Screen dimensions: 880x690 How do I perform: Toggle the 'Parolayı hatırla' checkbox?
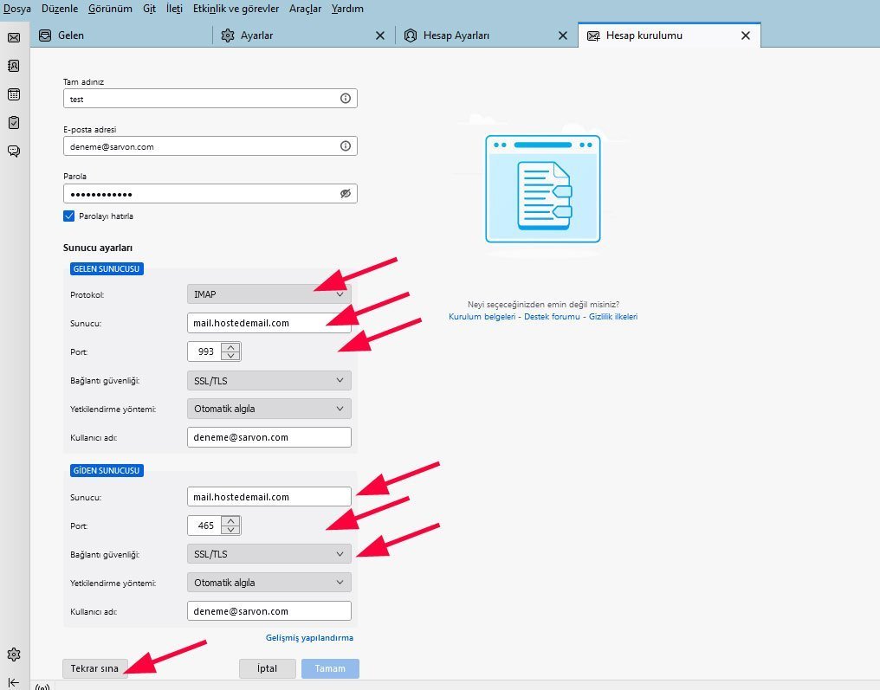coord(69,216)
